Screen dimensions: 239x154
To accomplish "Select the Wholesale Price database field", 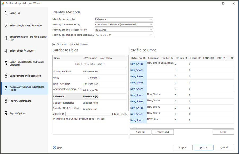I will [90, 71].
